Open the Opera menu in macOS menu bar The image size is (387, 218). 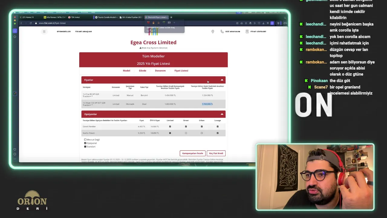pyautogui.click(x=21, y=12)
